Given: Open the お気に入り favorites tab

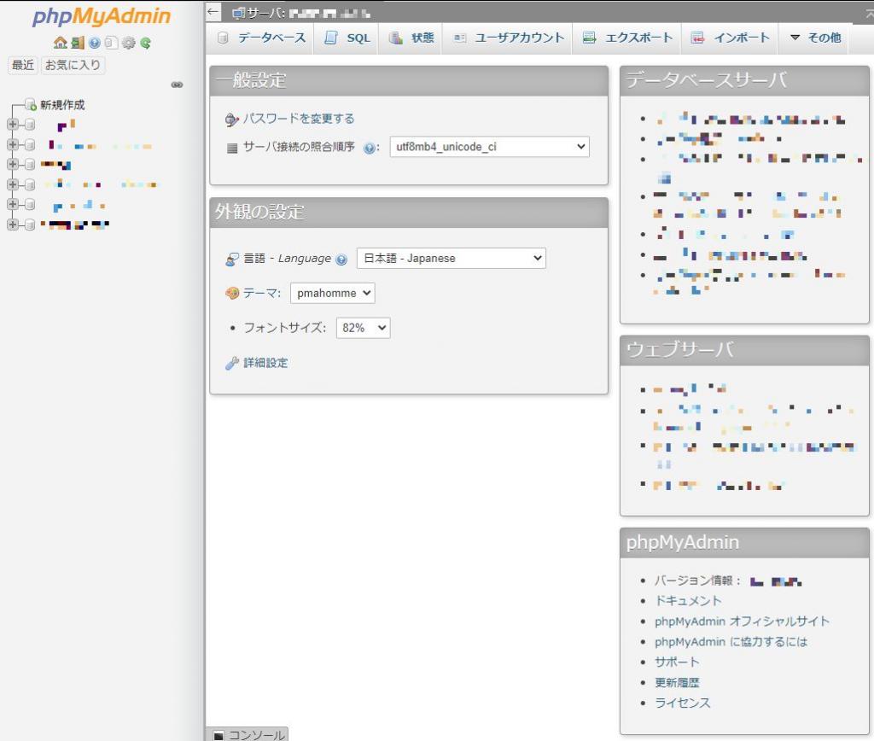Looking at the screenshot, I should pyautogui.click(x=73, y=65).
